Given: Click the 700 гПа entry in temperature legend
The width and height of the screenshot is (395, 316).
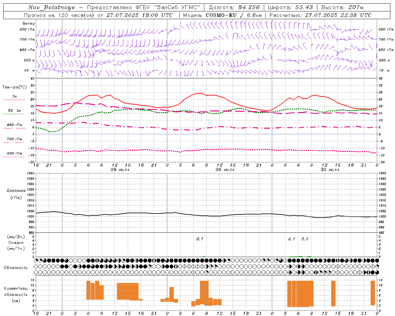Looking at the screenshot, I should (x=14, y=139).
